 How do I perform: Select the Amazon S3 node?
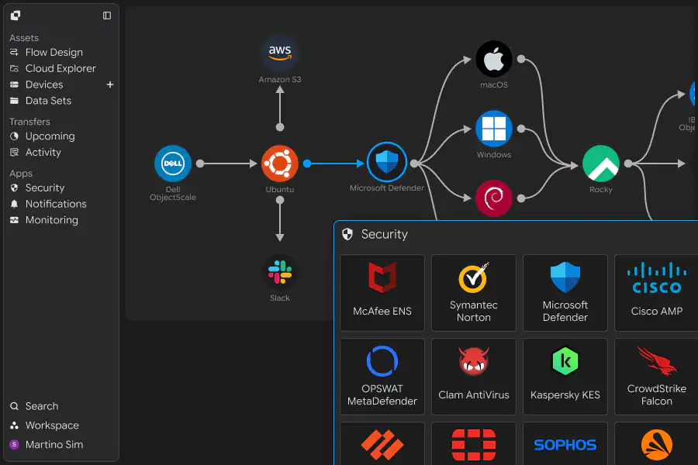(x=279, y=53)
